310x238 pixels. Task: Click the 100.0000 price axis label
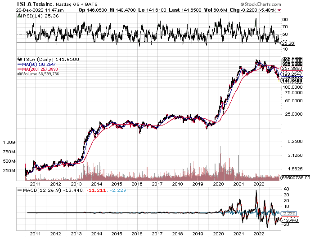point(292,87)
